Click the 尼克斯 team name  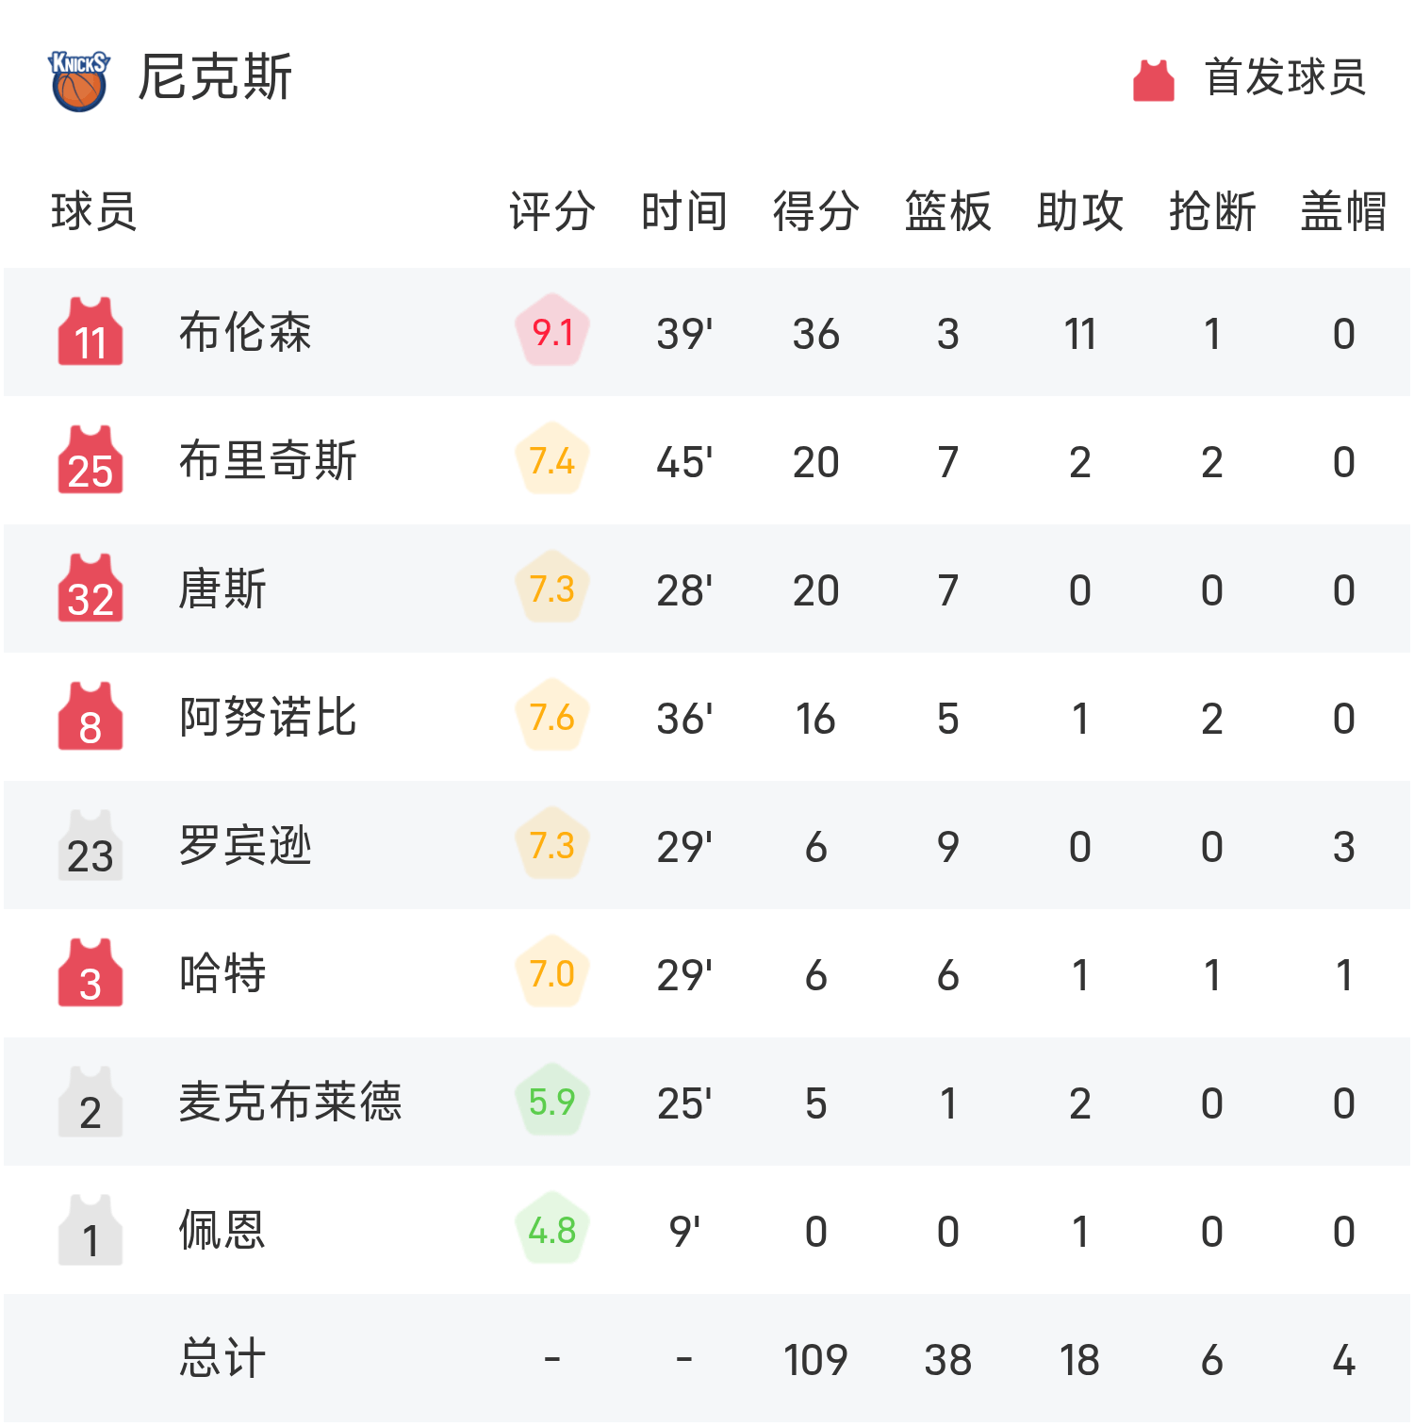(215, 77)
